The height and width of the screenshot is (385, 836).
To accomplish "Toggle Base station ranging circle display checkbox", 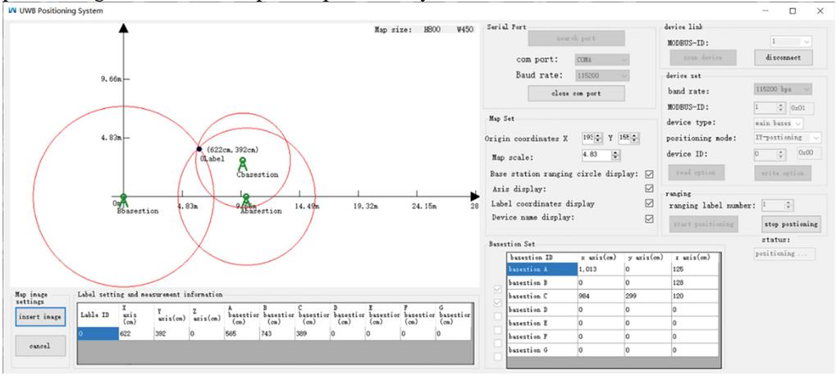I will point(650,174).
